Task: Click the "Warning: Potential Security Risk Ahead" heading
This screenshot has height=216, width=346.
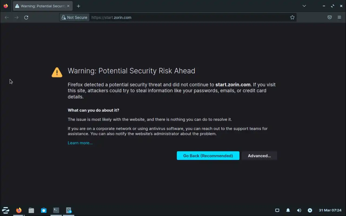Action: coord(131,71)
